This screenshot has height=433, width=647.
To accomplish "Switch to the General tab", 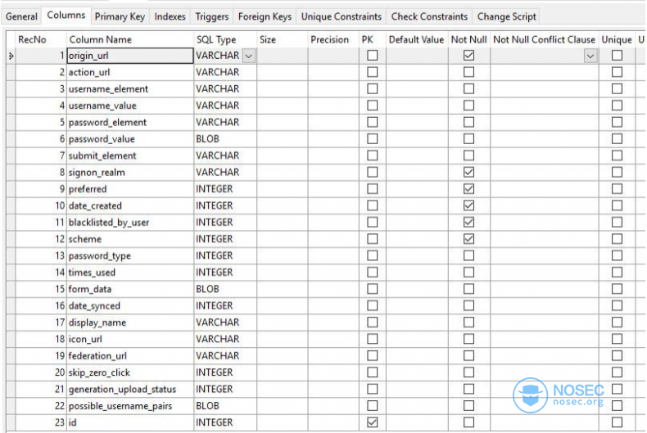I will 21,16.
